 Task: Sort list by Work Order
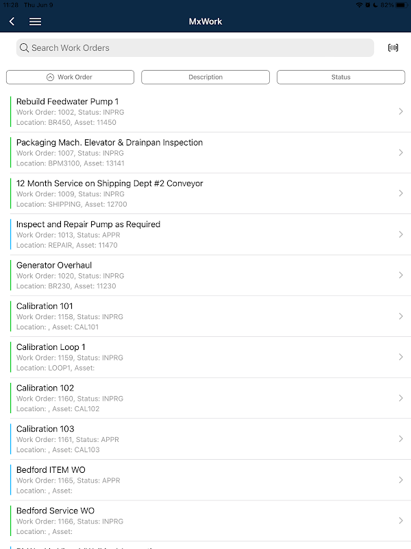tap(70, 78)
